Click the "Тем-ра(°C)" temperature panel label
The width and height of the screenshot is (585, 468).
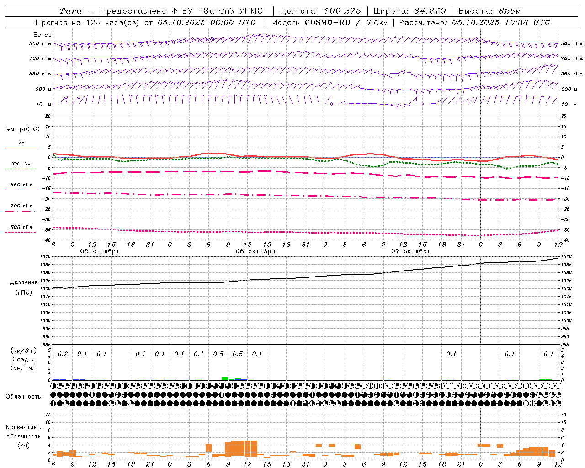point(21,129)
